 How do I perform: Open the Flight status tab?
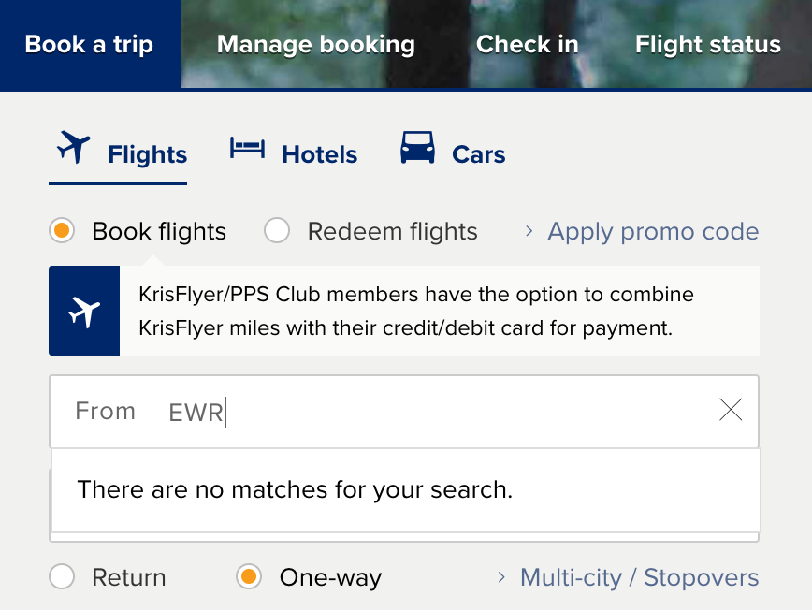707,45
